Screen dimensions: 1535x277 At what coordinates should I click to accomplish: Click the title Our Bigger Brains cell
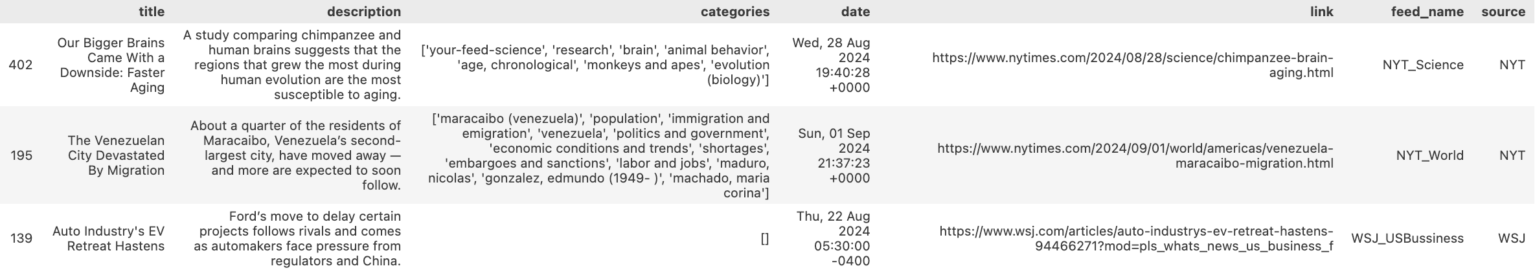point(111,65)
